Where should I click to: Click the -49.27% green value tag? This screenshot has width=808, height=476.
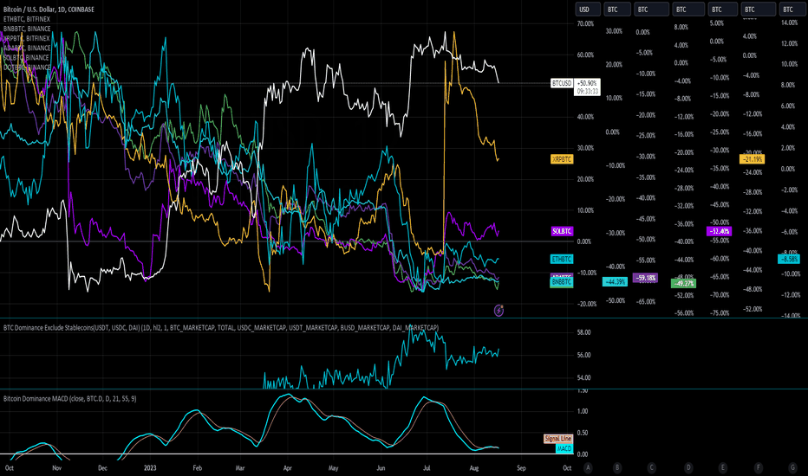[684, 284]
